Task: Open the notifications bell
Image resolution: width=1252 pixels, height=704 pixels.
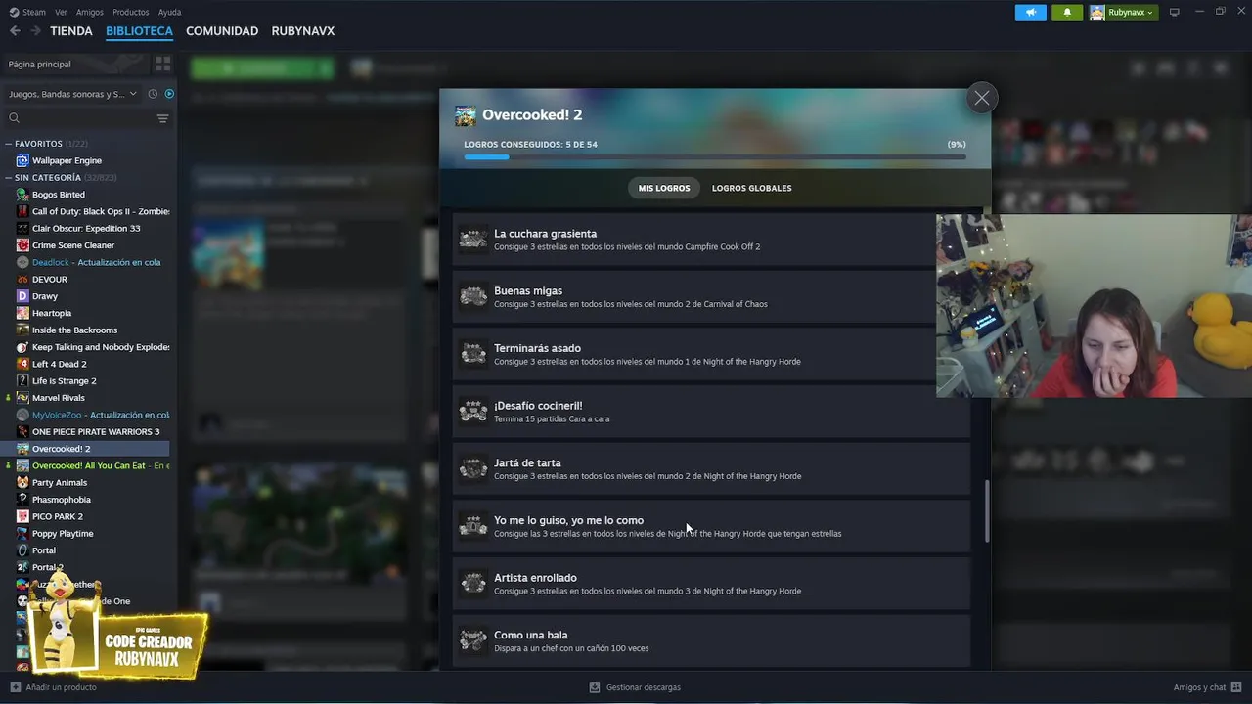Action: 1067,12
